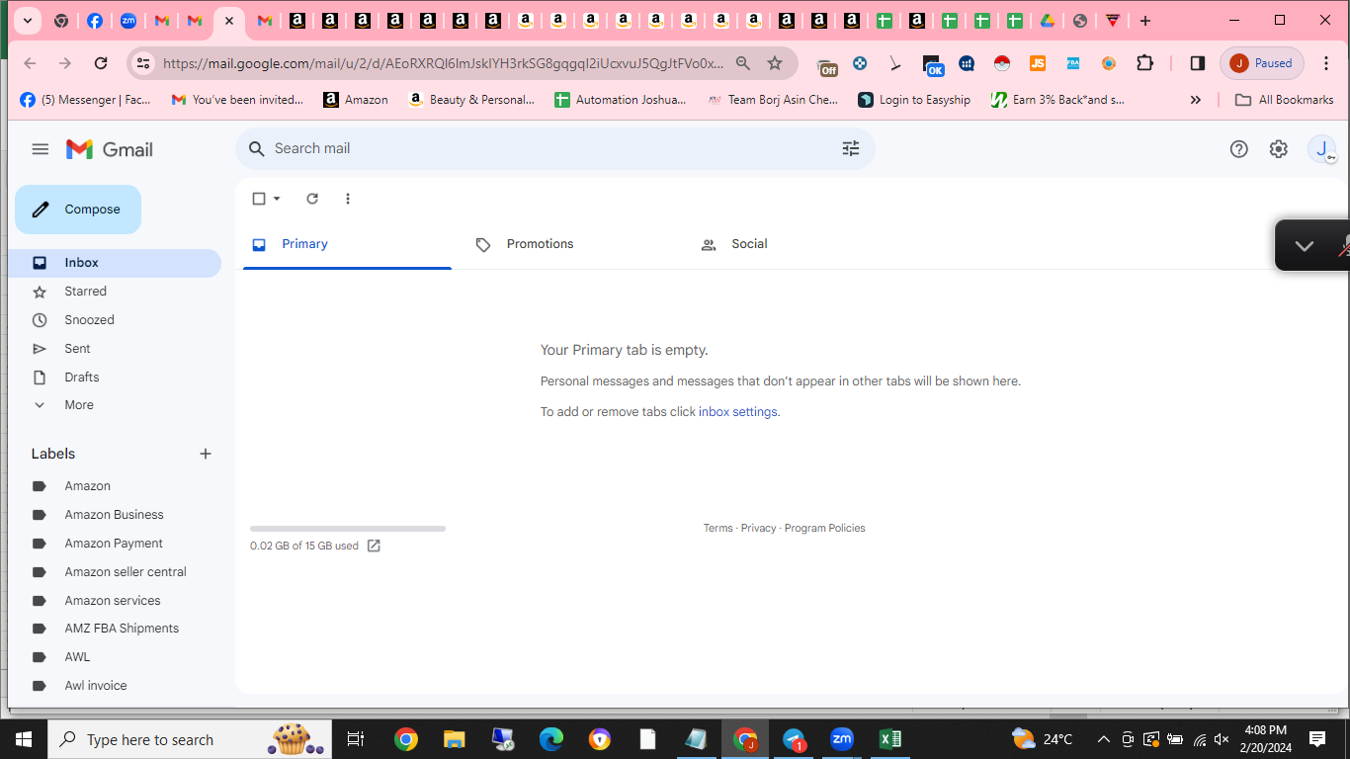Collapse the floating panel down chevron
This screenshot has width=1350, height=759.
(x=1305, y=246)
